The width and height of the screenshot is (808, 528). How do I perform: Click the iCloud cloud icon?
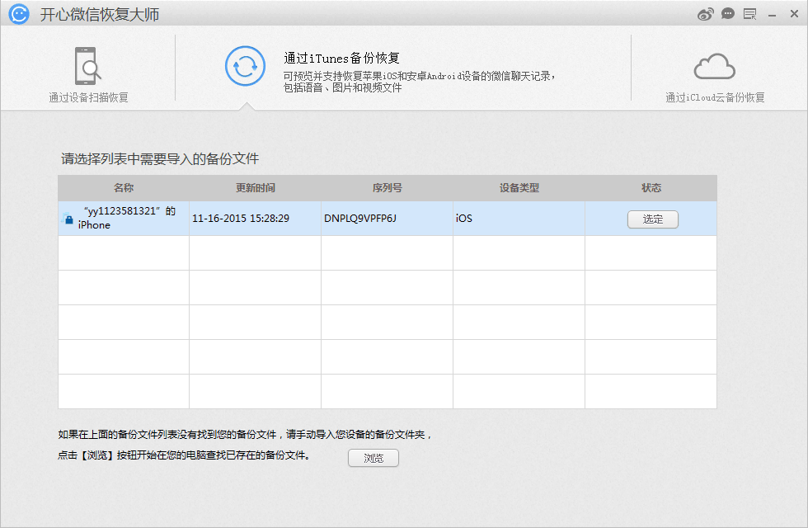(714, 66)
